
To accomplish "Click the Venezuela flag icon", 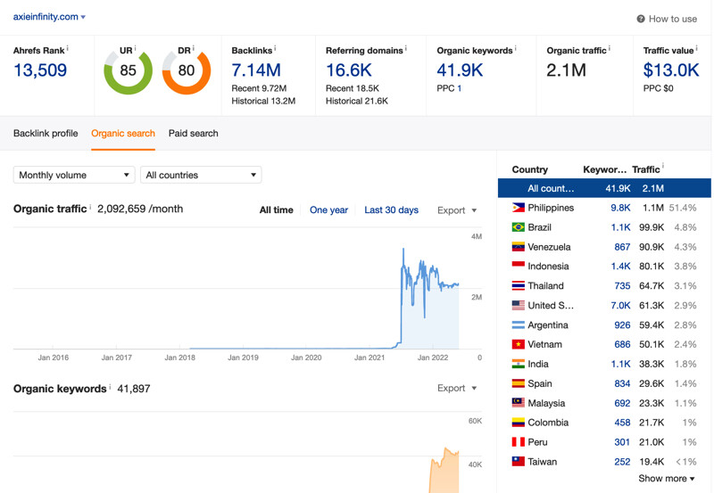I will 519,246.
